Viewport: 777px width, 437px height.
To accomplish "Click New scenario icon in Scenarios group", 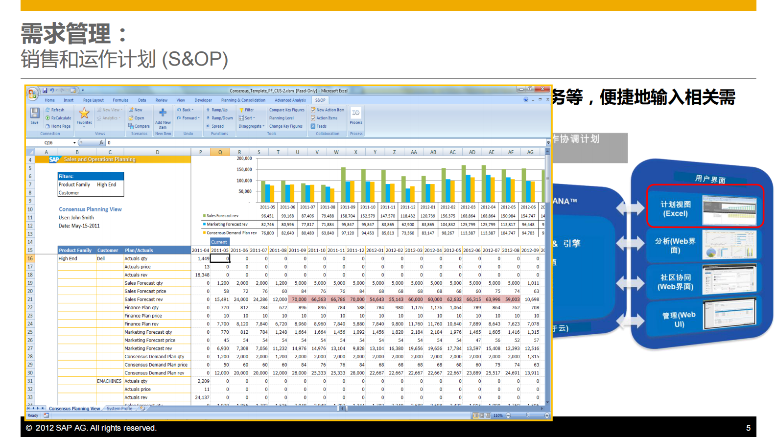I will click(131, 110).
